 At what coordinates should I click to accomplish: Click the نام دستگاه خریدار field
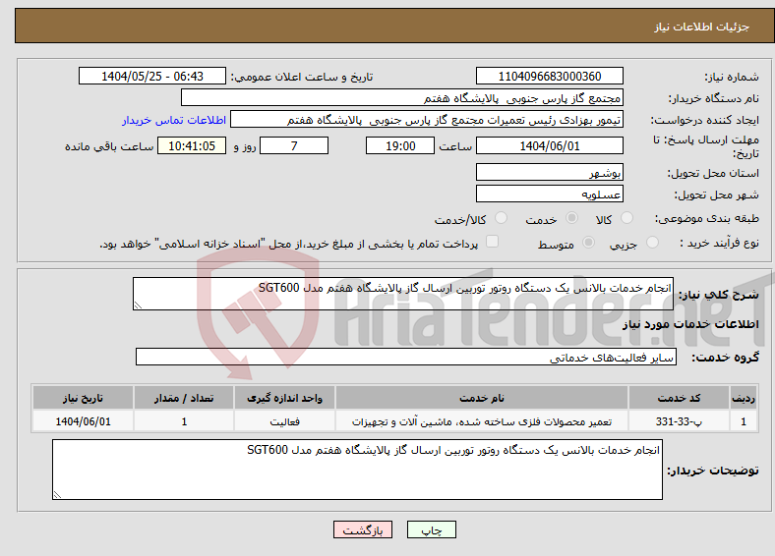402,98
